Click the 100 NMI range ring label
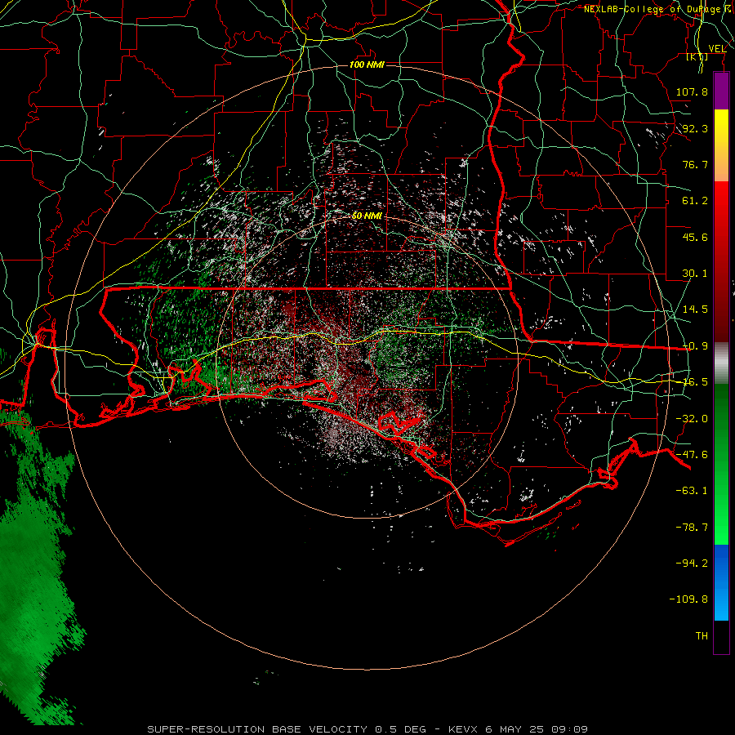The width and height of the screenshot is (735, 735). [x=367, y=65]
